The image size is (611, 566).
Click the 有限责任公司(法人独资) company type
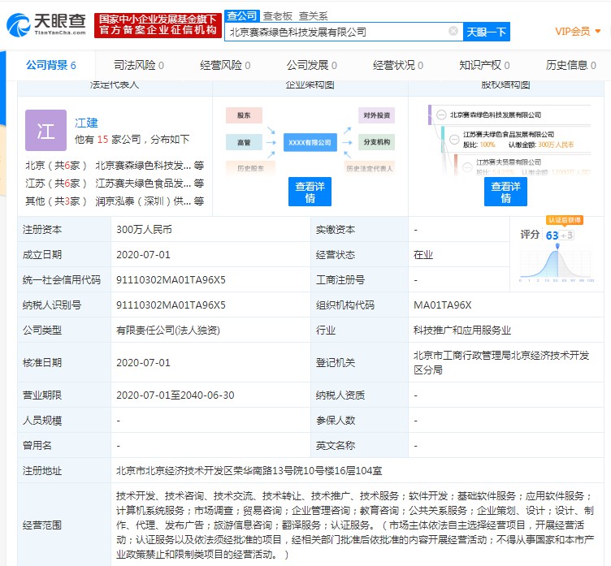168,331
